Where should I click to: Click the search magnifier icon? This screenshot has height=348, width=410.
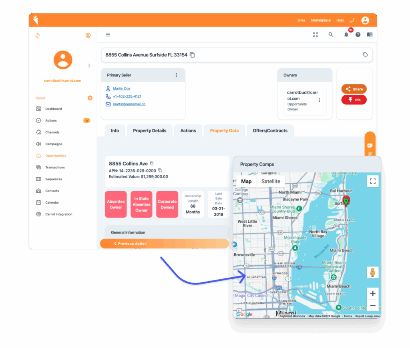331,35
